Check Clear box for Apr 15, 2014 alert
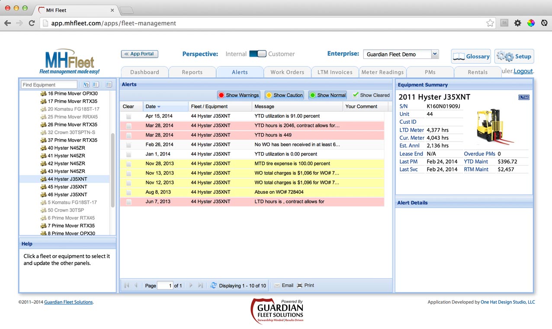This screenshot has width=552, height=329. (x=128, y=116)
